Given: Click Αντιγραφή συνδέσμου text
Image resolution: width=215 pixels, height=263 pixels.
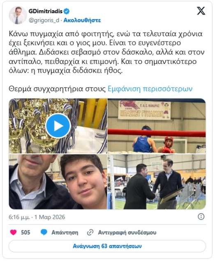Looking at the screenshot, I should [x=127, y=232].
